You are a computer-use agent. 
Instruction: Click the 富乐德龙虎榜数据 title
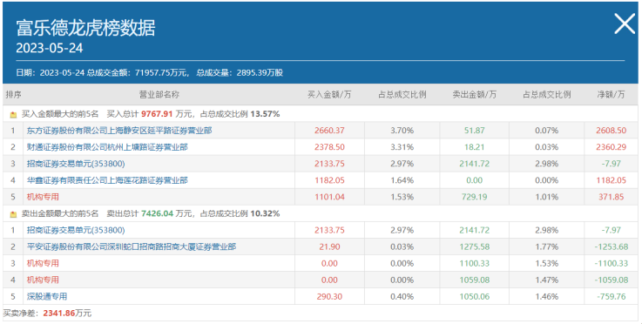tap(85, 28)
